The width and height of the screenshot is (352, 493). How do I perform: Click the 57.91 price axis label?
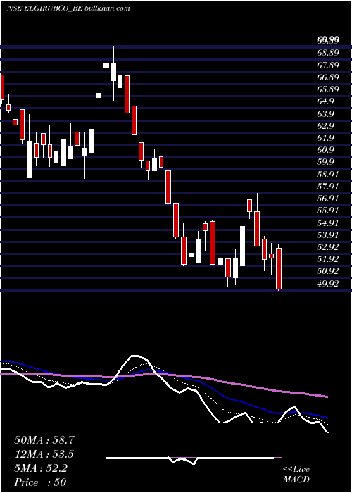tap(328, 187)
